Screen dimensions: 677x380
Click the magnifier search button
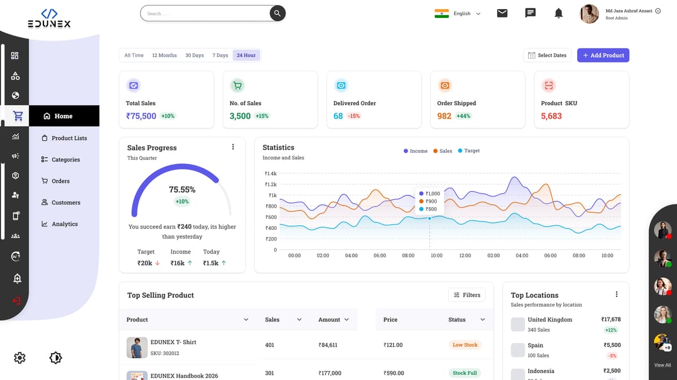coord(277,14)
